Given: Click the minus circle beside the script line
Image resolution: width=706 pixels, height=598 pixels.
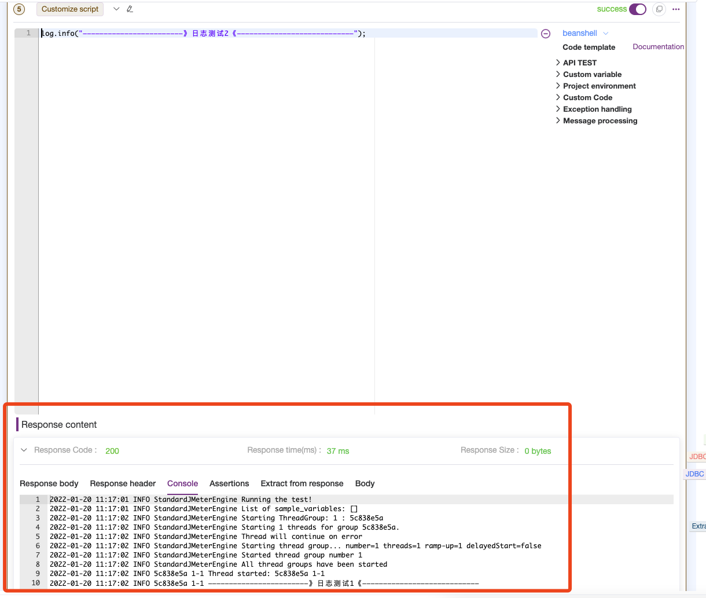Looking at the screenshot, I should pyautogui.click(x=545, y=34).
